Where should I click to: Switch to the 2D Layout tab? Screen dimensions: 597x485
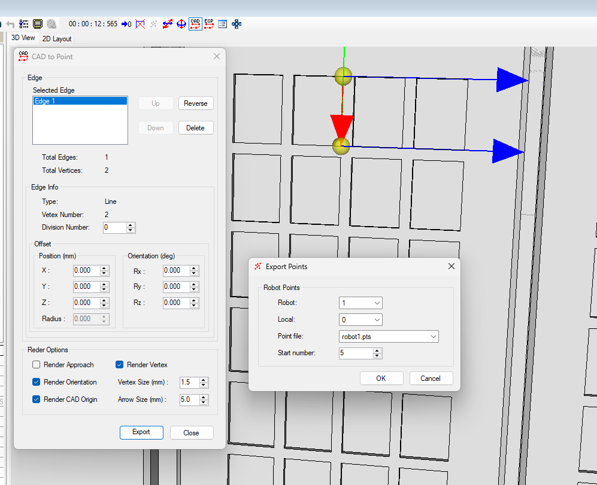pyautogui.click(x=57, y=39)
